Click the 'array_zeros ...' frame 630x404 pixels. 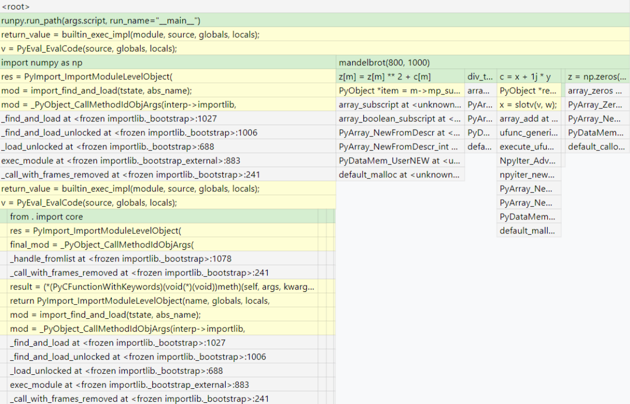pyautogui.click(x=597, y=90)
